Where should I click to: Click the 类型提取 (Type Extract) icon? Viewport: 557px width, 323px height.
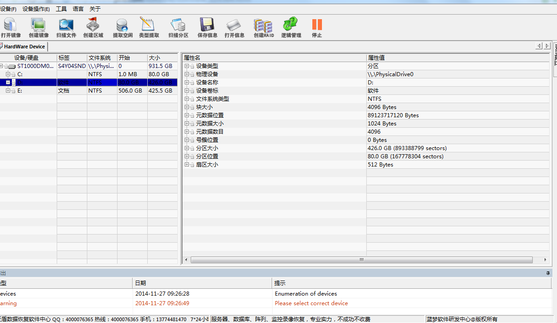coord(149,26)
